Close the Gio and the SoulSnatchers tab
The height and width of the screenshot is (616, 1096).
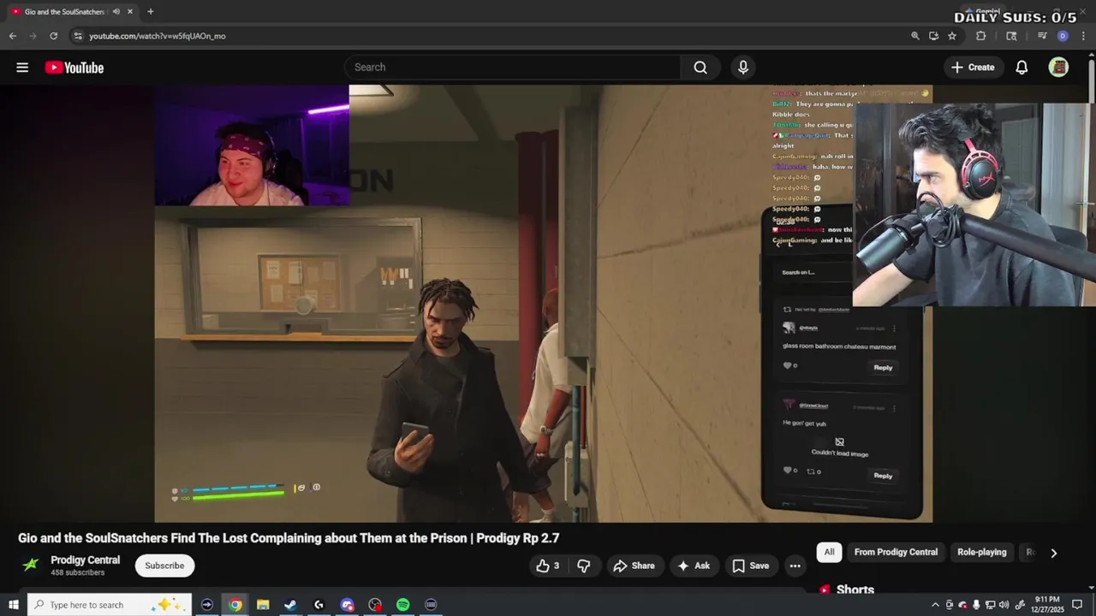[130, 11]
